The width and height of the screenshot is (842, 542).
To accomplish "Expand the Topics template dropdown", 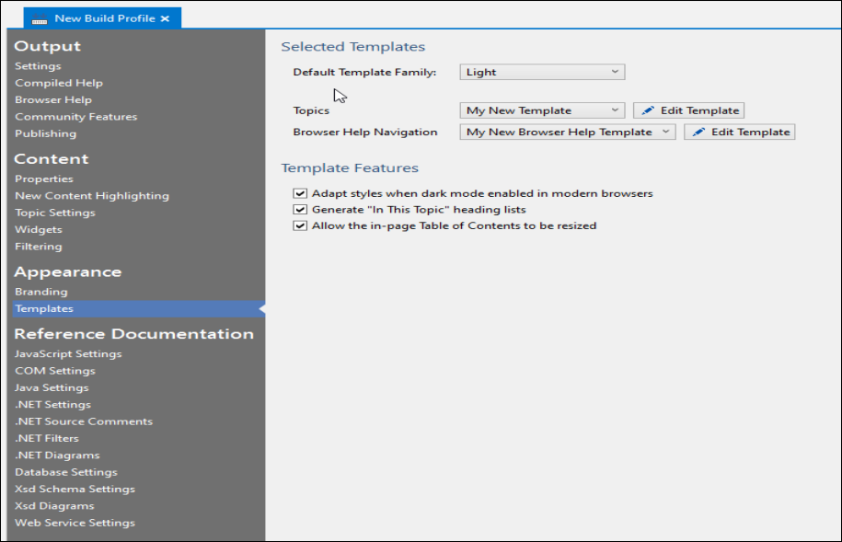I will click(x=542, y=110).
